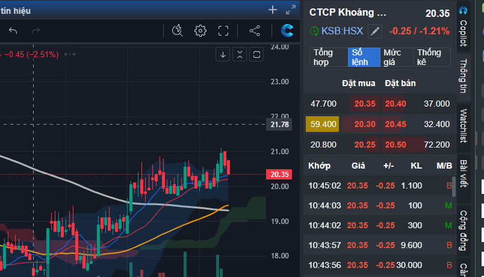484x277 pixels.
Task: Click the down arrow pane button
Action: [223, 55]
